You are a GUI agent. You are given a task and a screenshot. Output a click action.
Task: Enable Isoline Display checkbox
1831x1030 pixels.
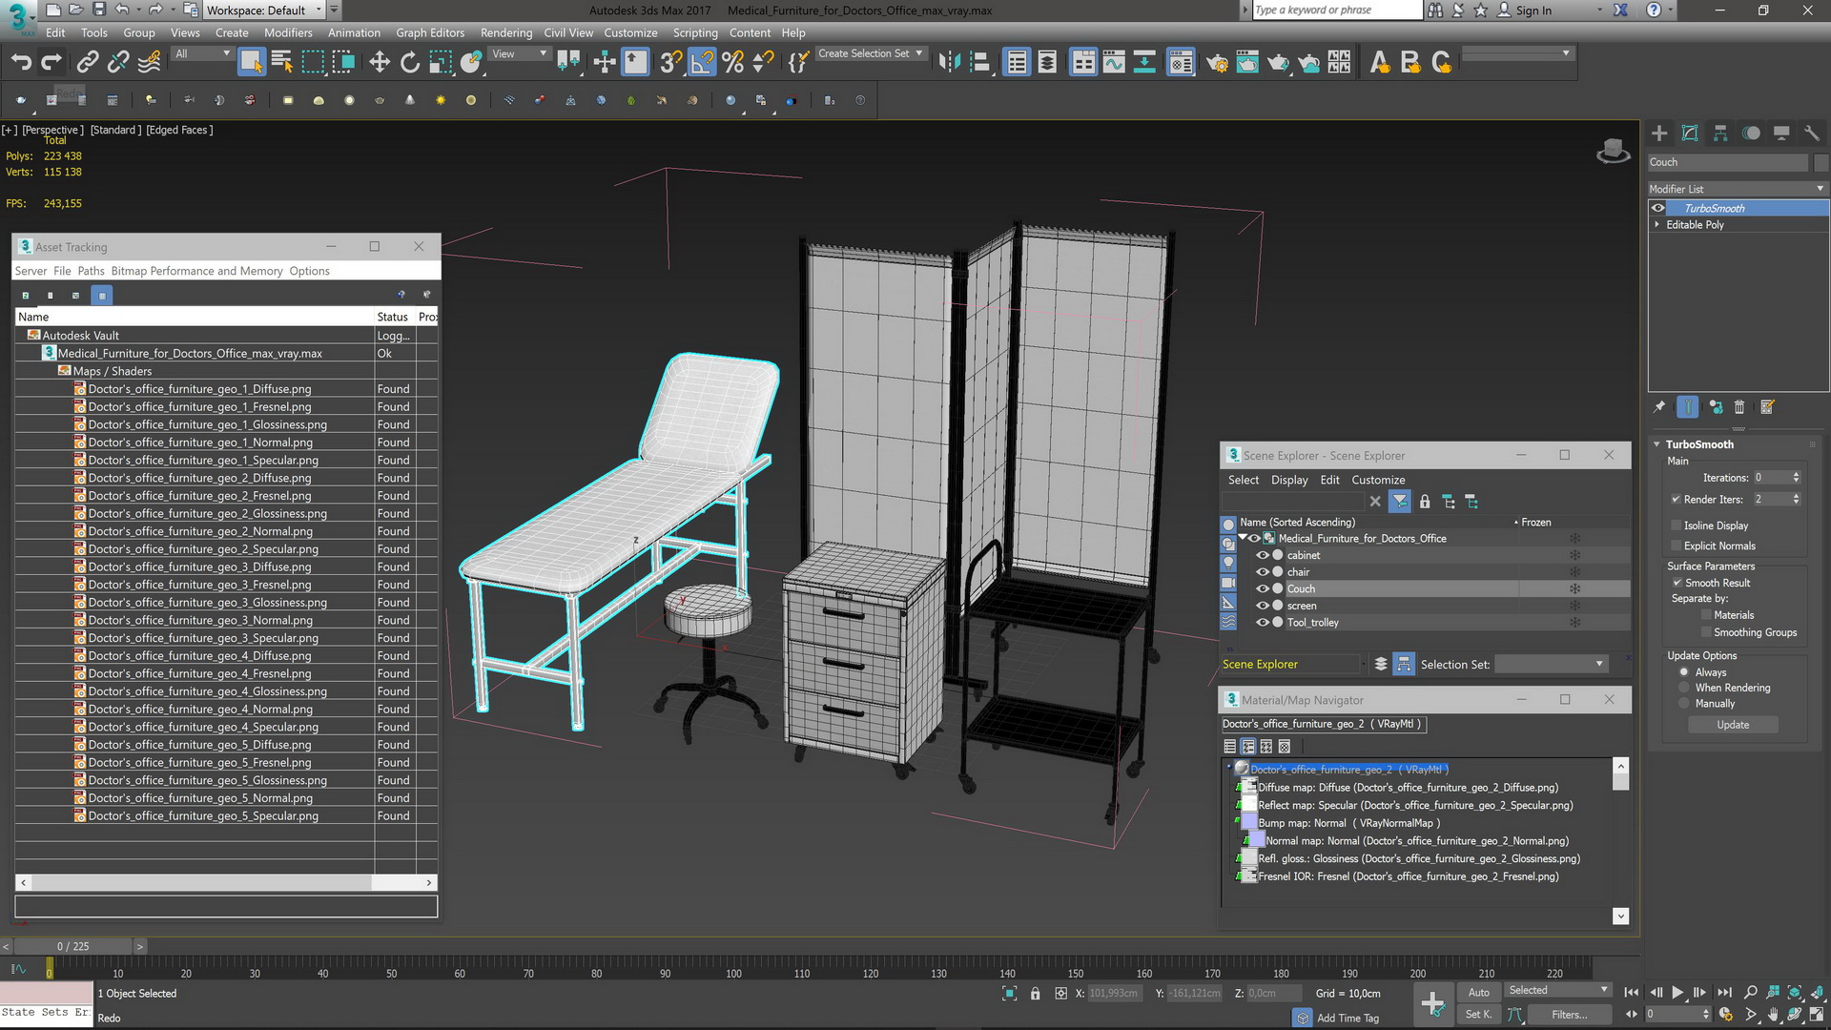coord(1676,525)
